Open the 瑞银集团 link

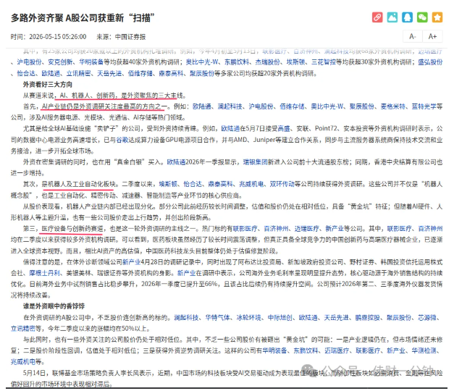pyautogui.click(x=255, y=162)
